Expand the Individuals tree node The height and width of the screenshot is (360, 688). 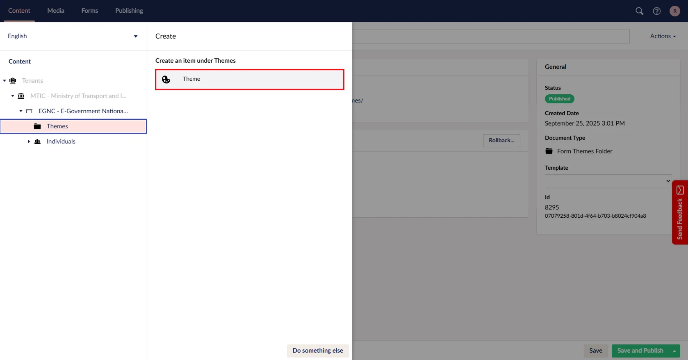[x=29, y=141]
